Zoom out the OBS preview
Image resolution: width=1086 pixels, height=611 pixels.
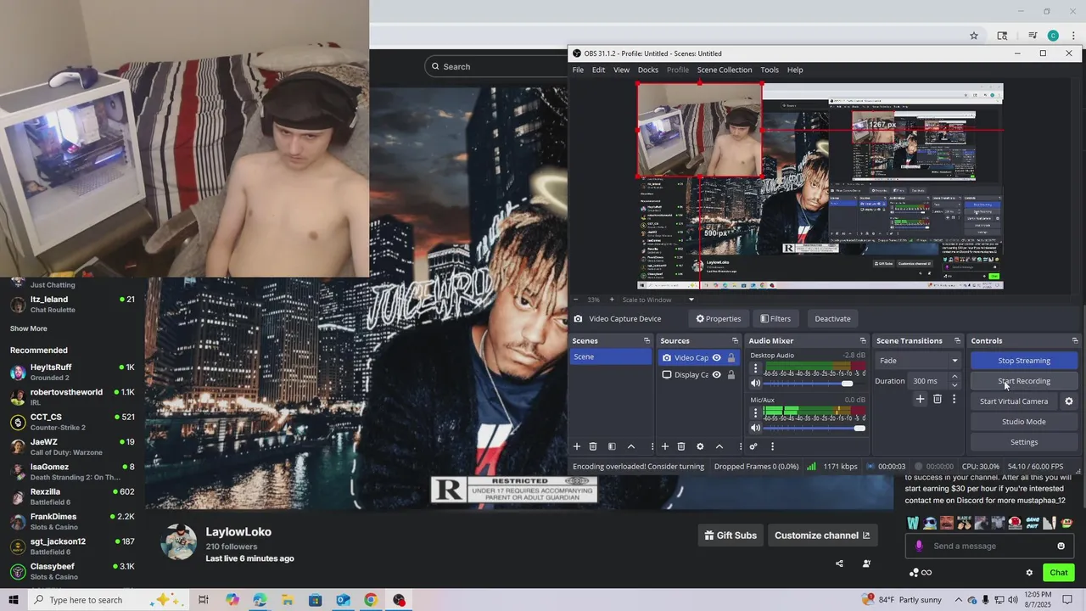pyautogui.click(x=577, y=300)
